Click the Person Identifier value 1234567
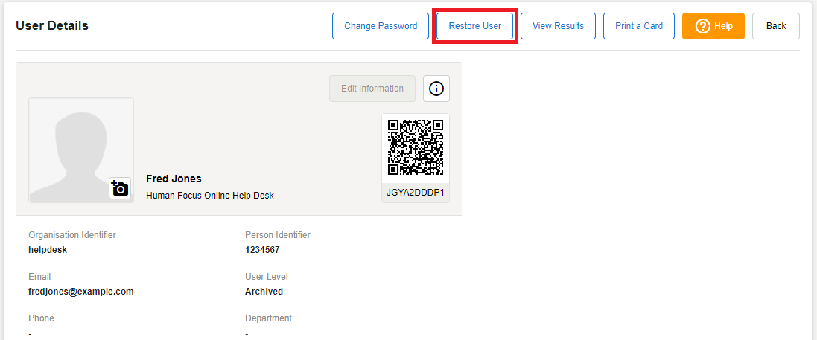This screenshot has height=340, width=817. (x=262, y=250)
